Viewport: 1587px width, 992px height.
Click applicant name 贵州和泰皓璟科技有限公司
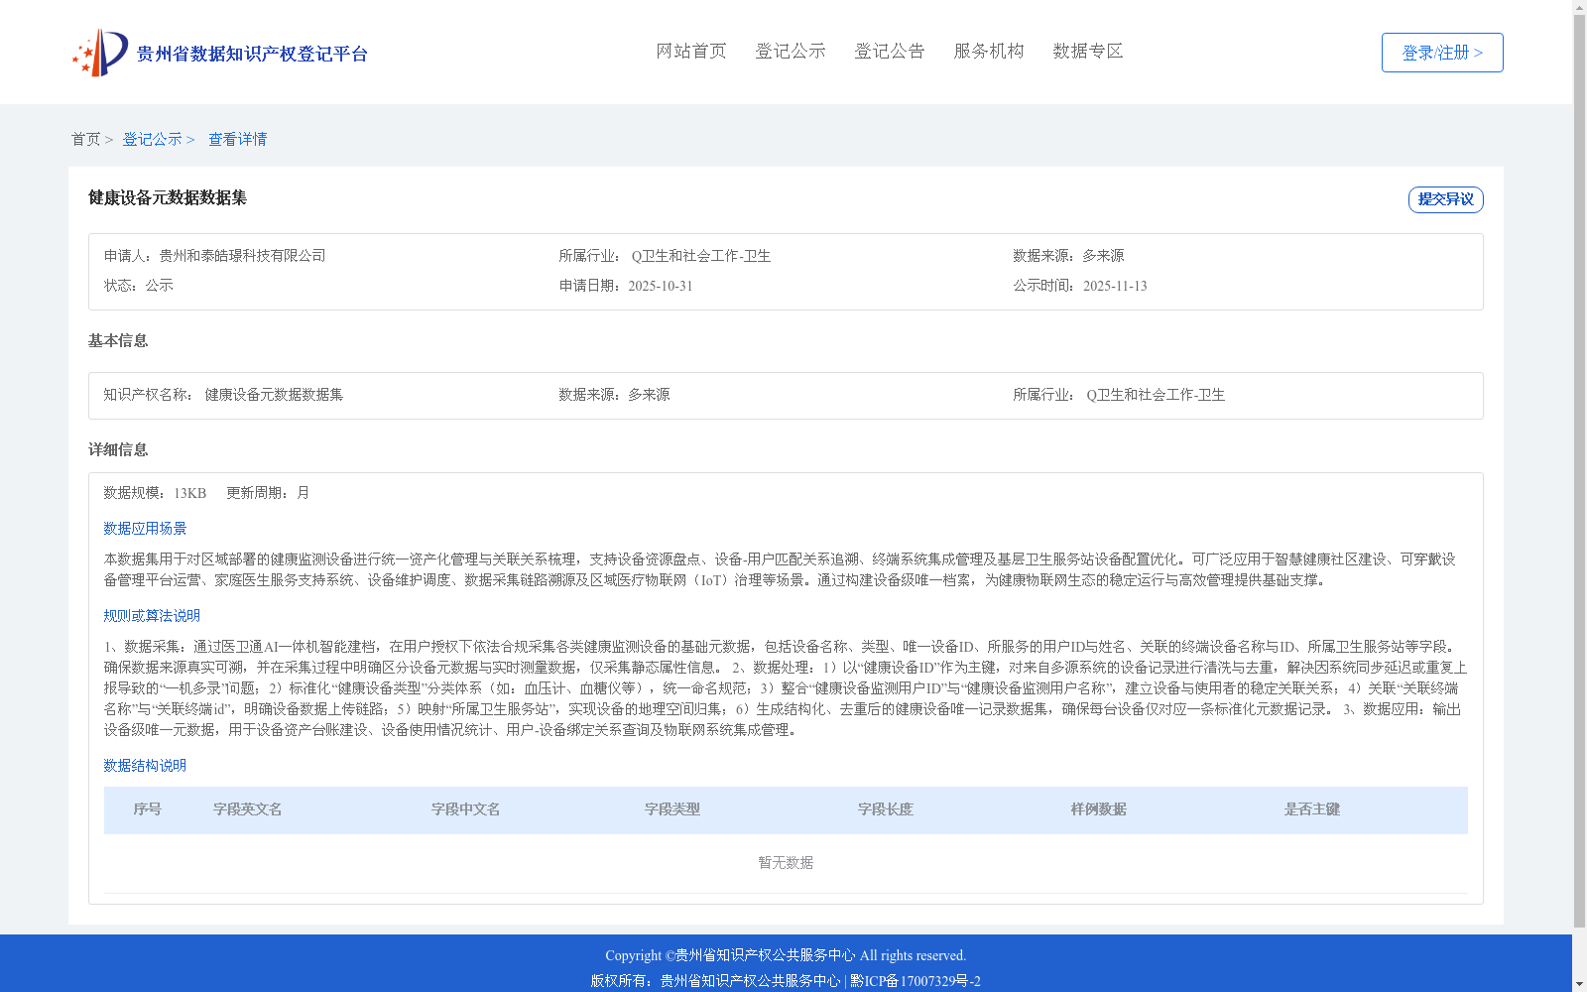click(x=243, y=256)
